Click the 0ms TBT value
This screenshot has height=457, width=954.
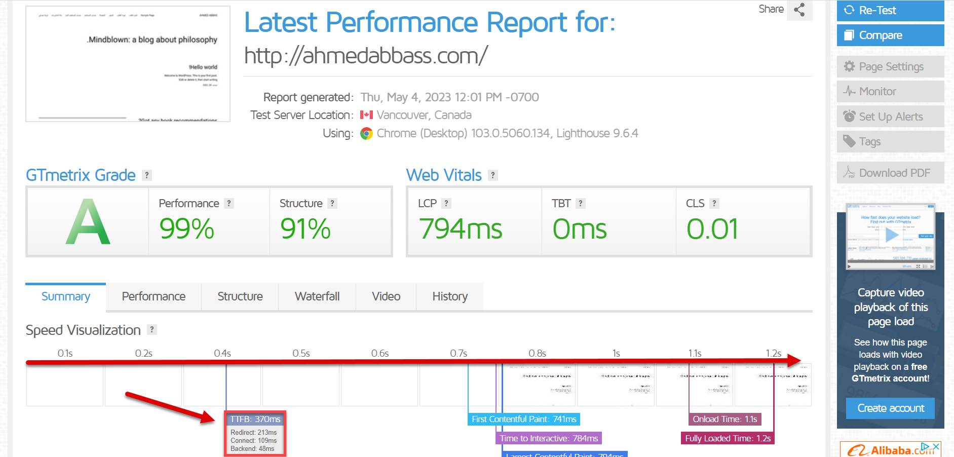tap(580, 229)
